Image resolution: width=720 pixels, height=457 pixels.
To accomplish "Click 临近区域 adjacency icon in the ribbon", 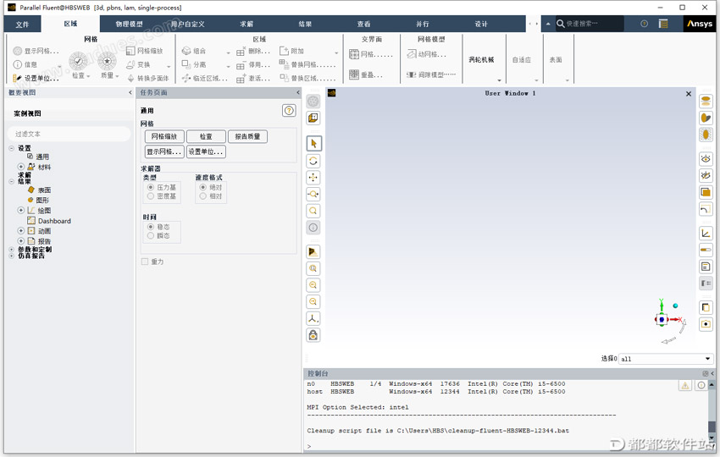I will coord(186,79).
